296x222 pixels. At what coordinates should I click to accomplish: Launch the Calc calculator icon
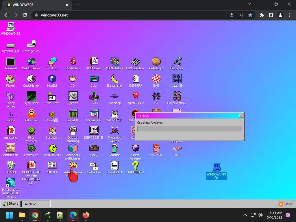click(94, 81)
